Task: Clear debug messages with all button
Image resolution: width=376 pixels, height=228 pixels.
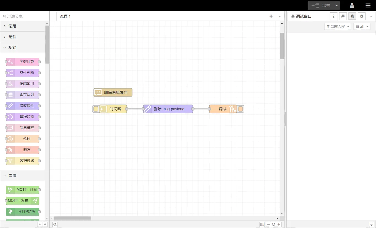Action: pyautogui.click(x=360, y=26)
